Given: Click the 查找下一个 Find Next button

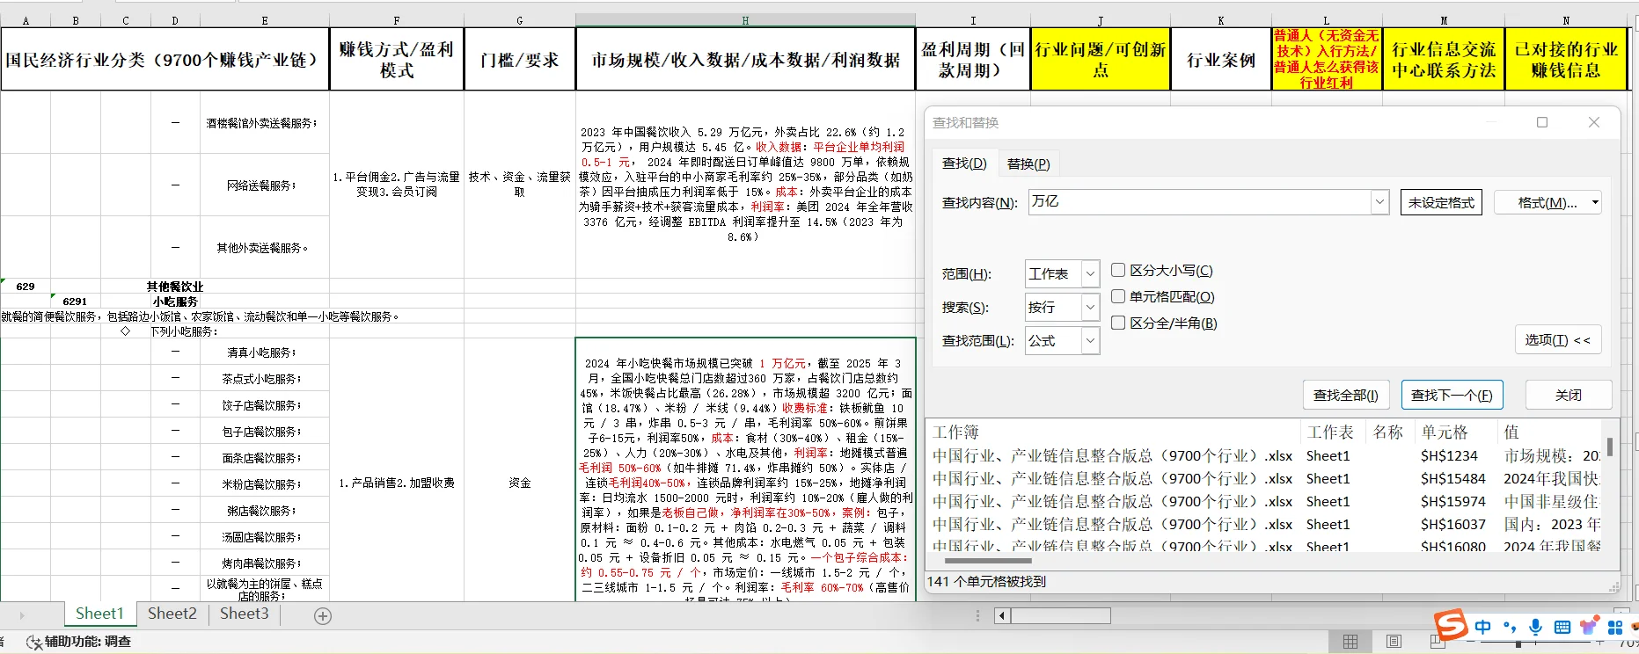Looking at the screenshot, I should tap(1452, 395).
